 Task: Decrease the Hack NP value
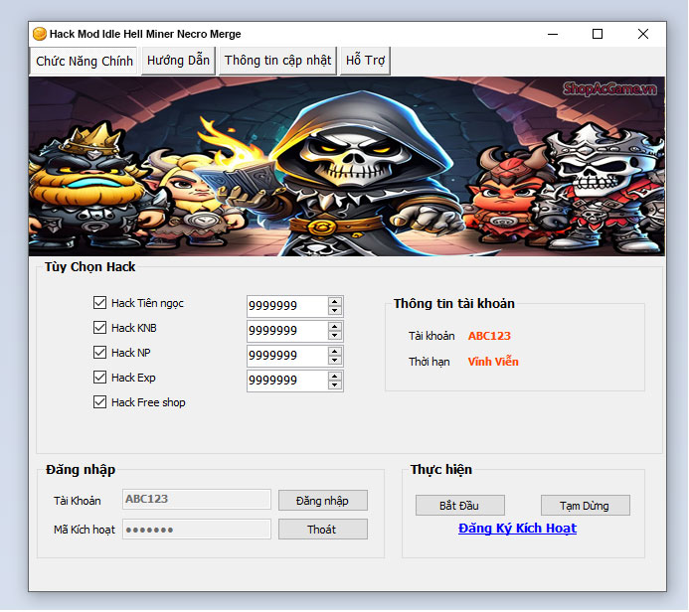(x=335, y=360)
